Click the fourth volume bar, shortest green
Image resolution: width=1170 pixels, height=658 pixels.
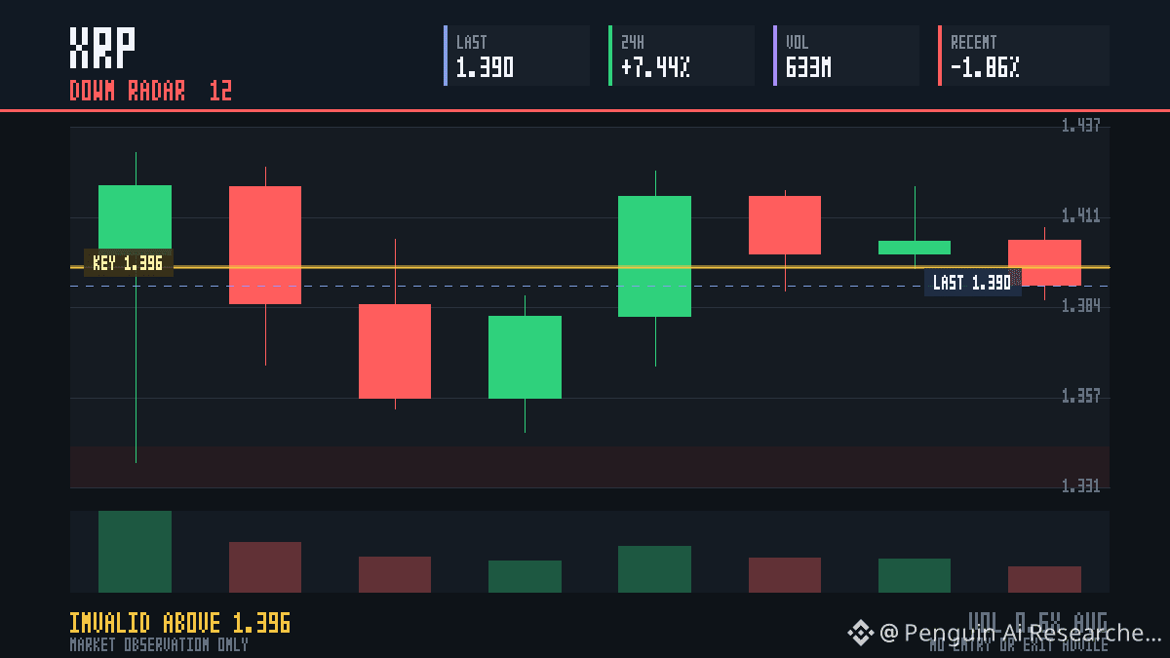pos(525,576)
